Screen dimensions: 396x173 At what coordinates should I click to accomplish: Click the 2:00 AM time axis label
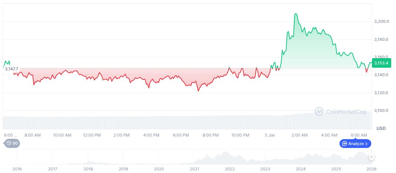click(x=300, y=135)
